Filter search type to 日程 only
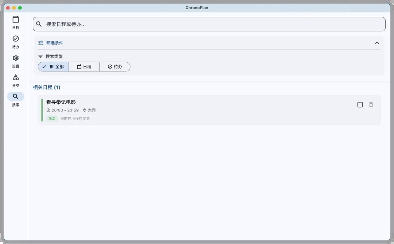 point(84,67)
